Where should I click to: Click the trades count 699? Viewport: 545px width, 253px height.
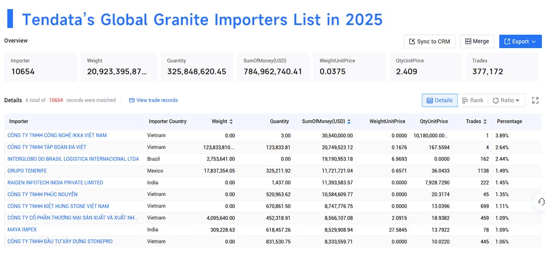[x=484, y=206]
